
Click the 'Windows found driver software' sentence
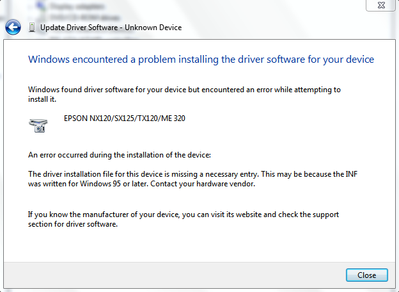tap(184, 90)
